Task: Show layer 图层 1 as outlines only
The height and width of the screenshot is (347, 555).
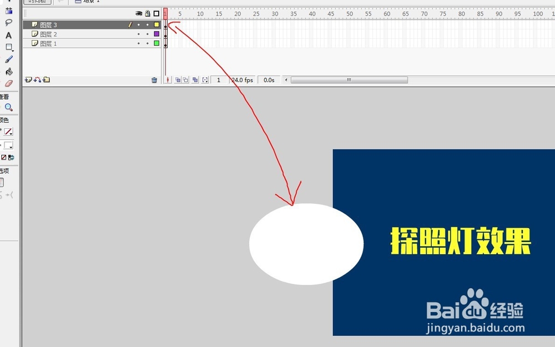Action: pyautogui.click(x=157, y=43)
